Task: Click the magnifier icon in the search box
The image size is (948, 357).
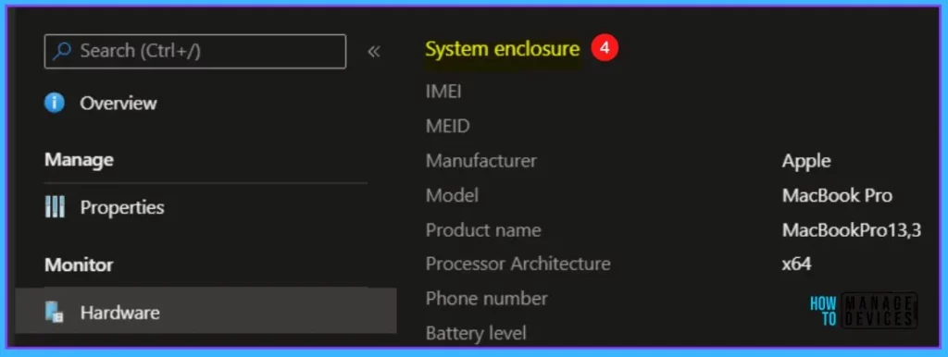Action: (x=62, y=52)
